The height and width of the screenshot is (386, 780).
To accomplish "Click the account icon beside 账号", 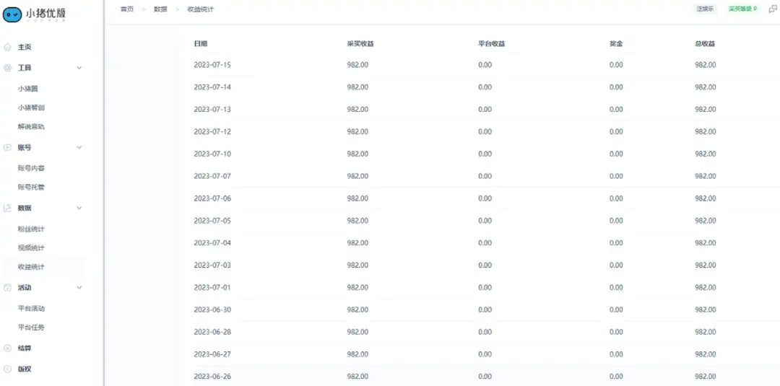I will (8, 147).
